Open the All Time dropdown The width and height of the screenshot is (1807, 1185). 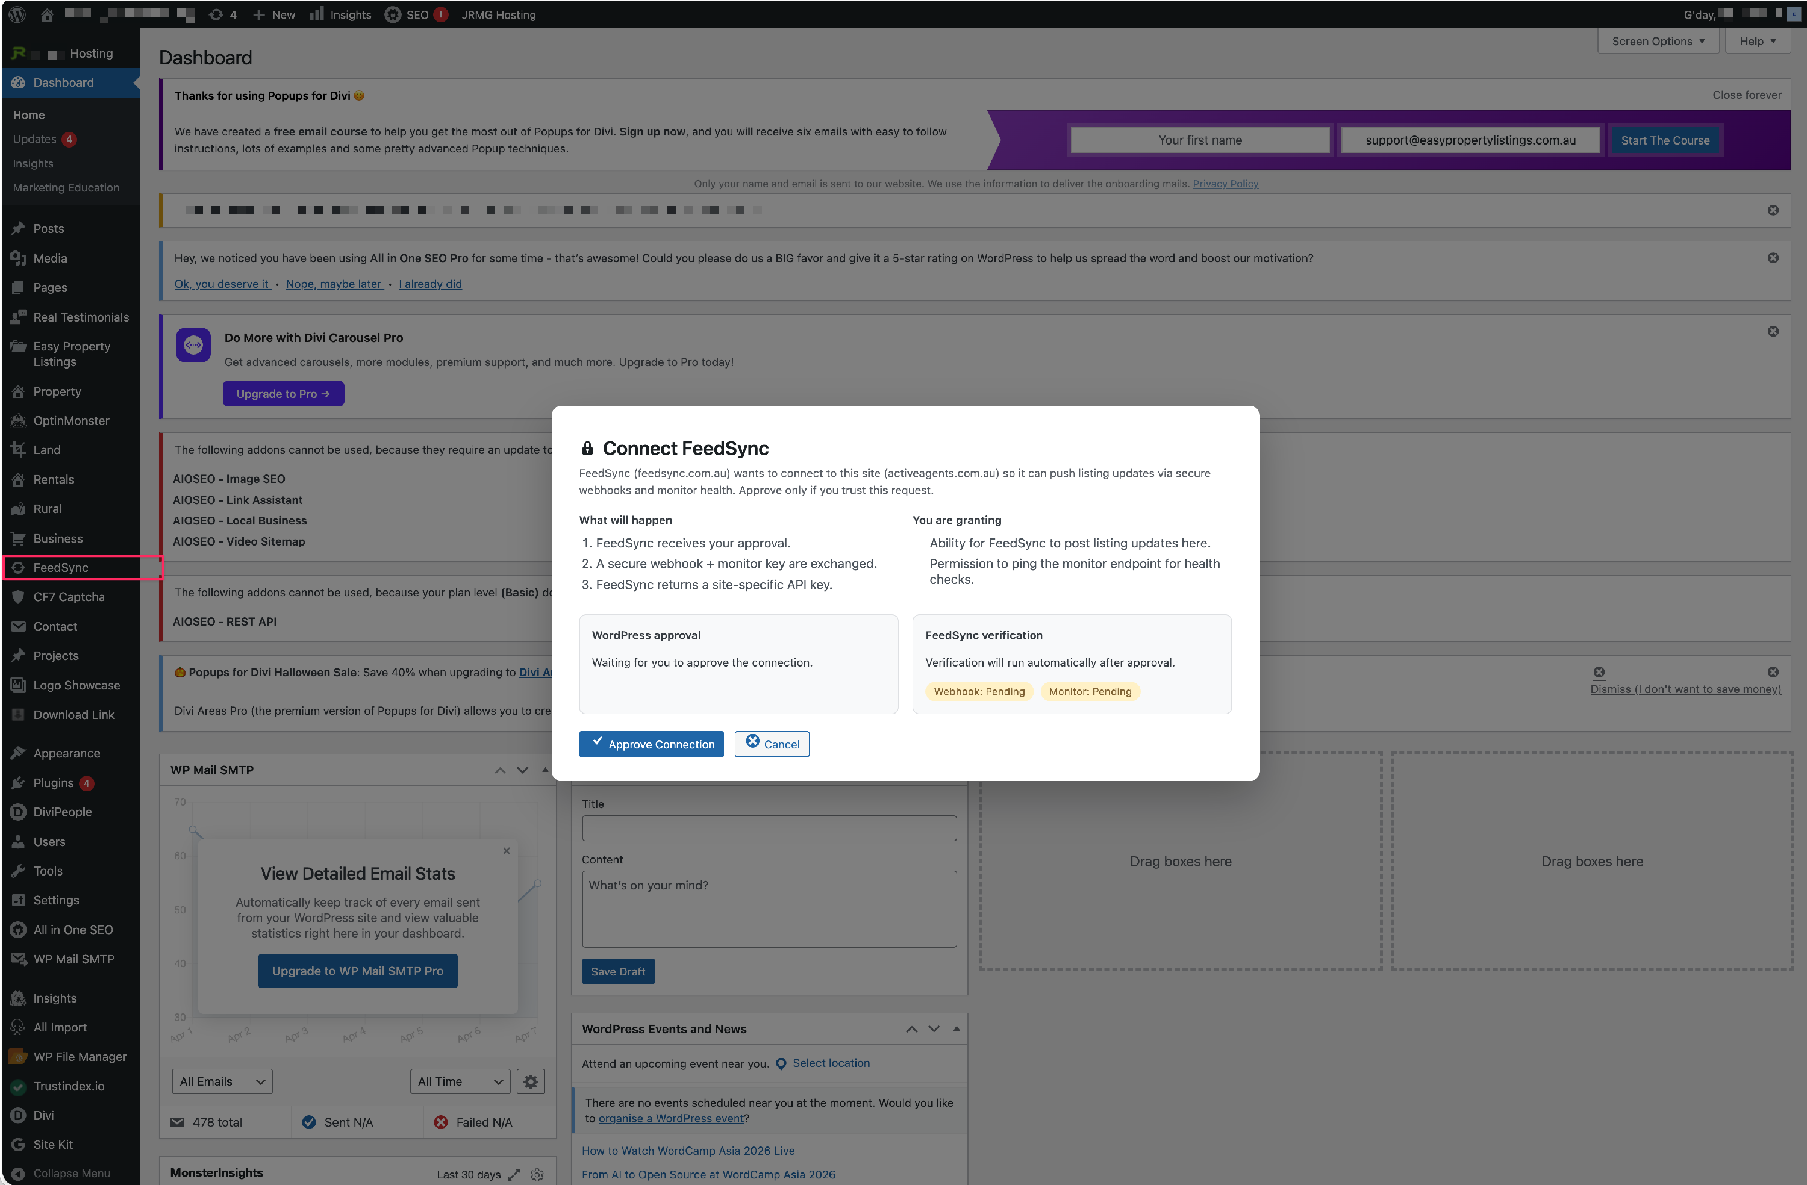pos(460,1081)
